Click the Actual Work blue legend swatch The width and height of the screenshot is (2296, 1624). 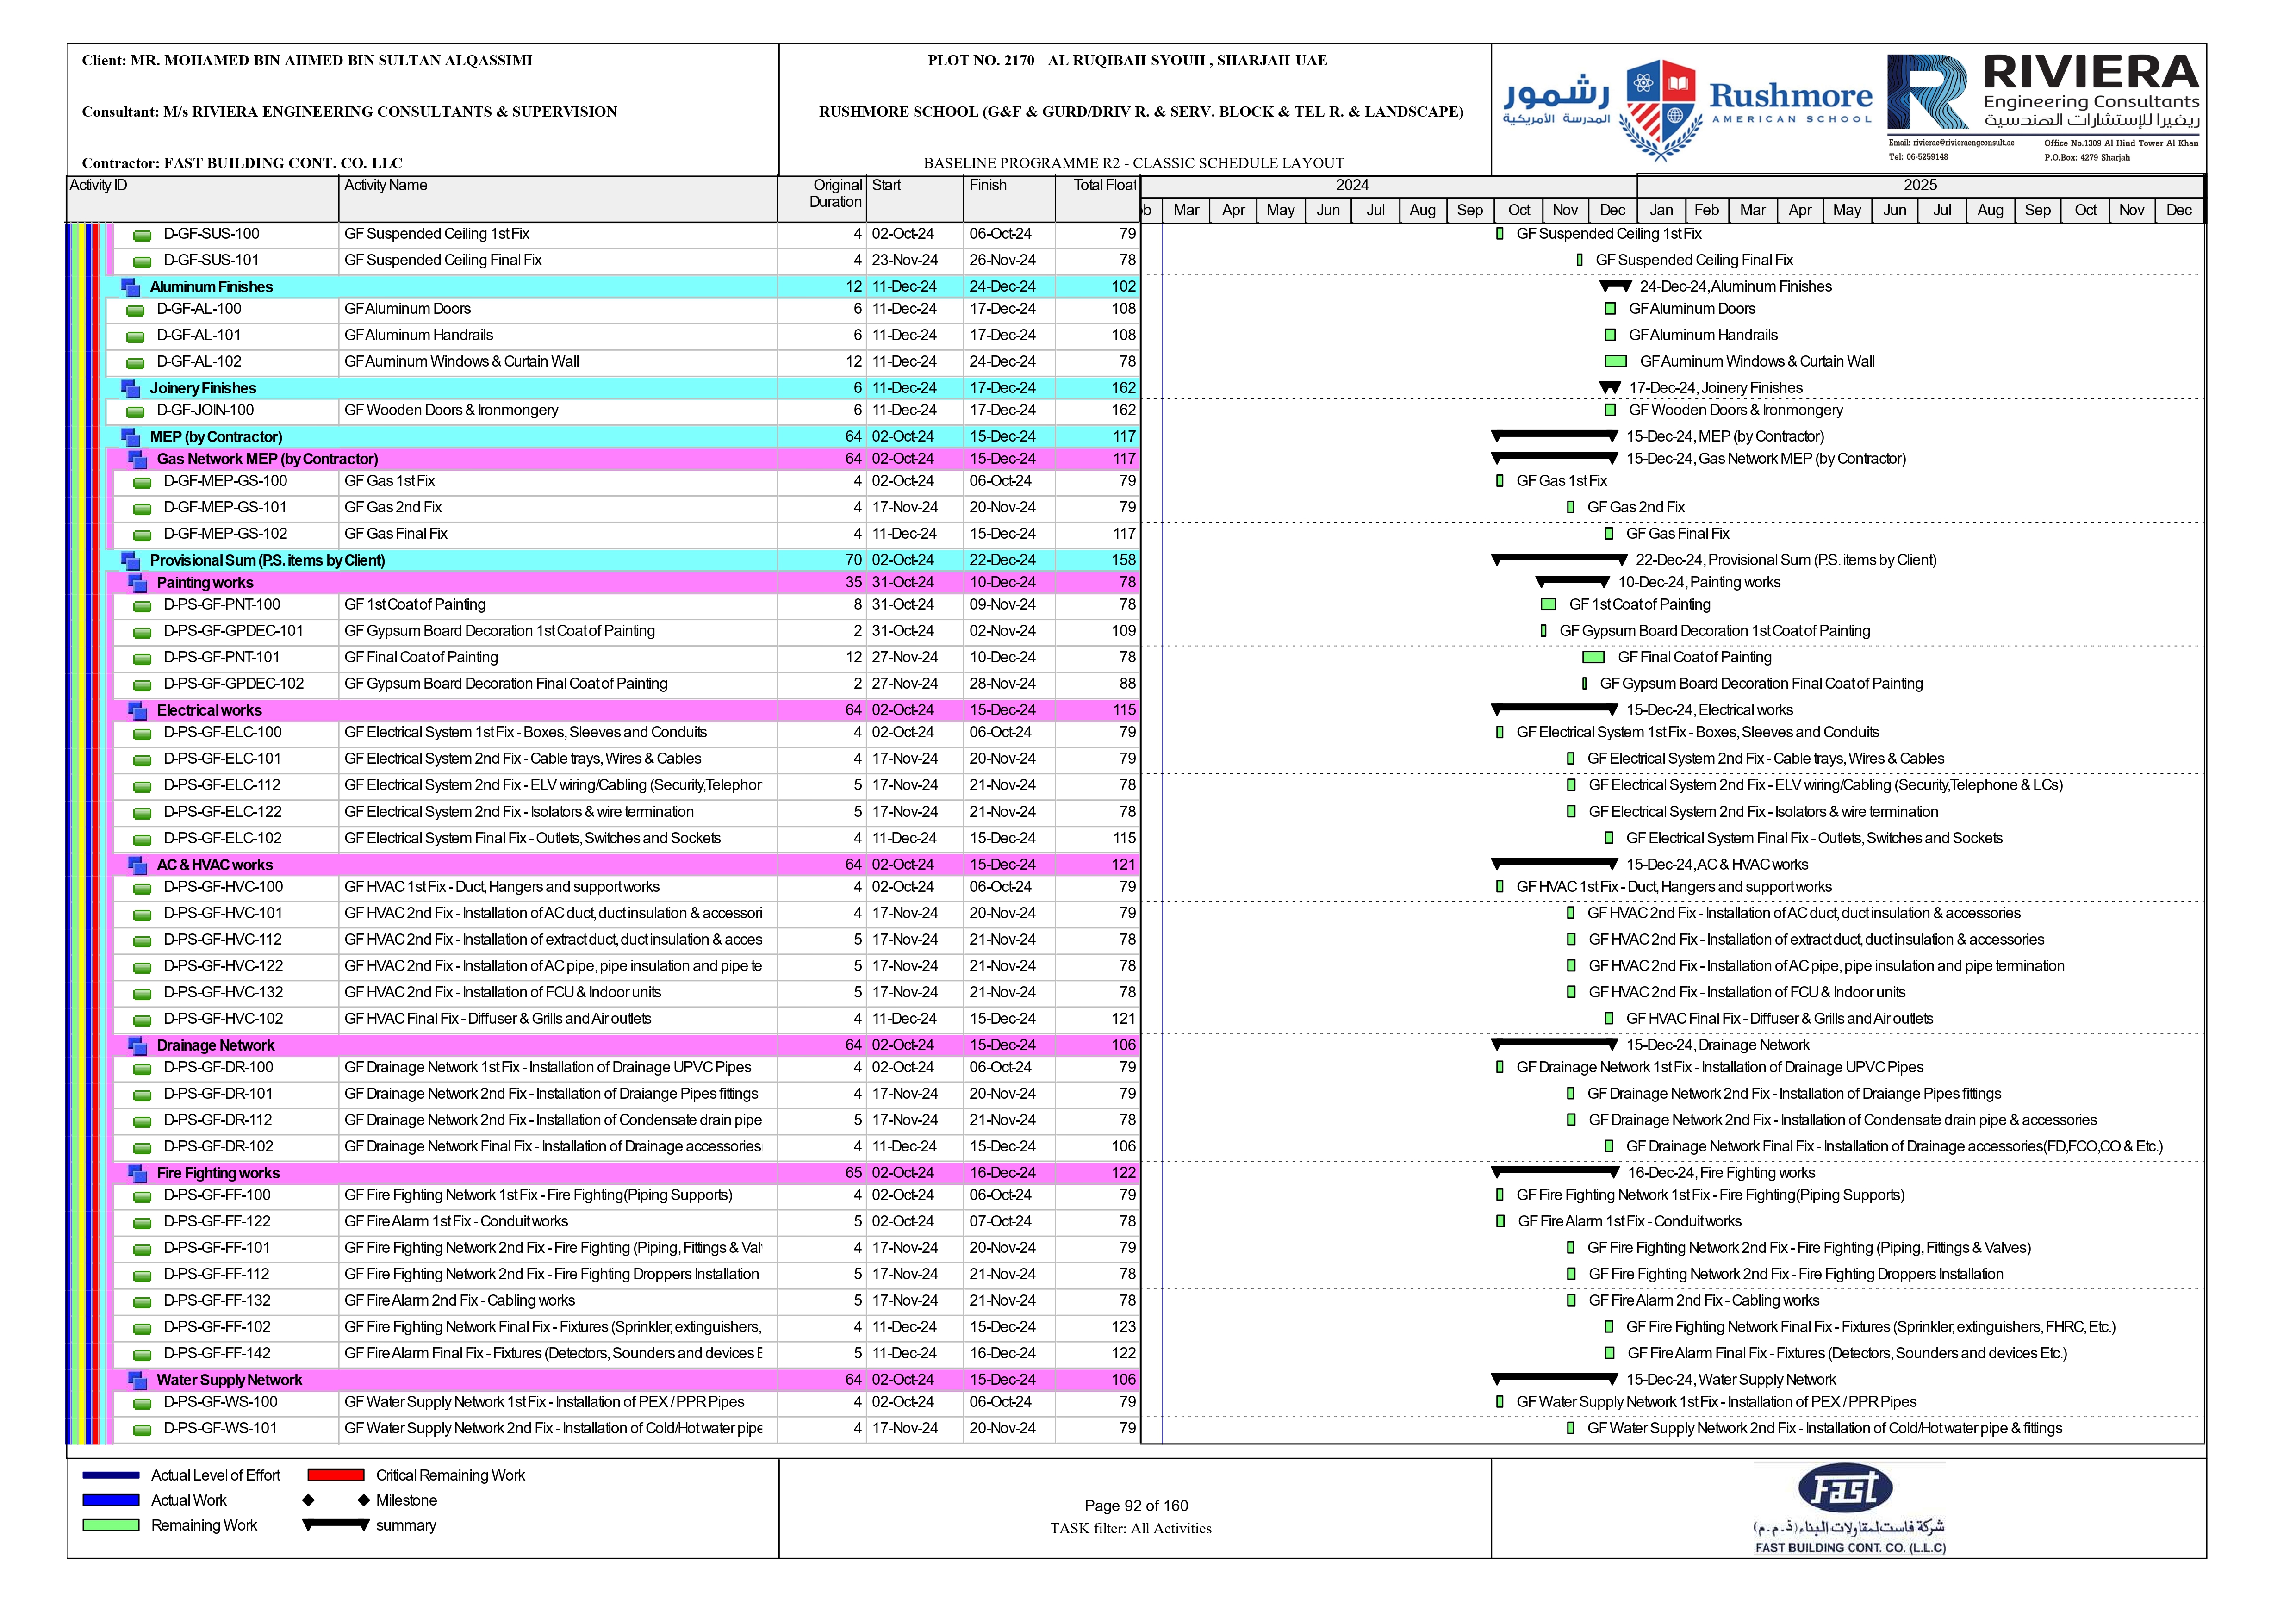[x=111, y=1501]
